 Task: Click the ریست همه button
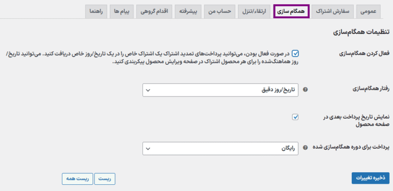click(77, 179)
